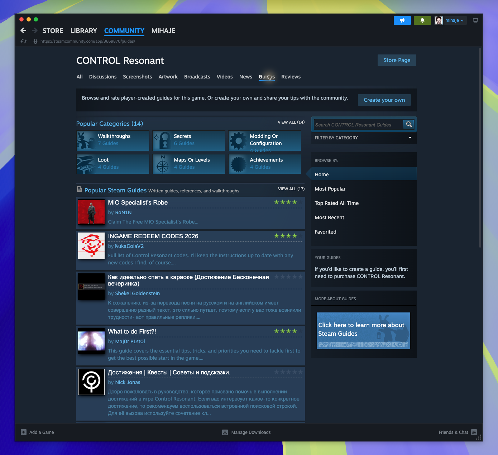The height and width of the screenshot is (455, 498).
Task: Click the Add a Game plus icon
Action: pyautogui.click(x=24, y=432)
